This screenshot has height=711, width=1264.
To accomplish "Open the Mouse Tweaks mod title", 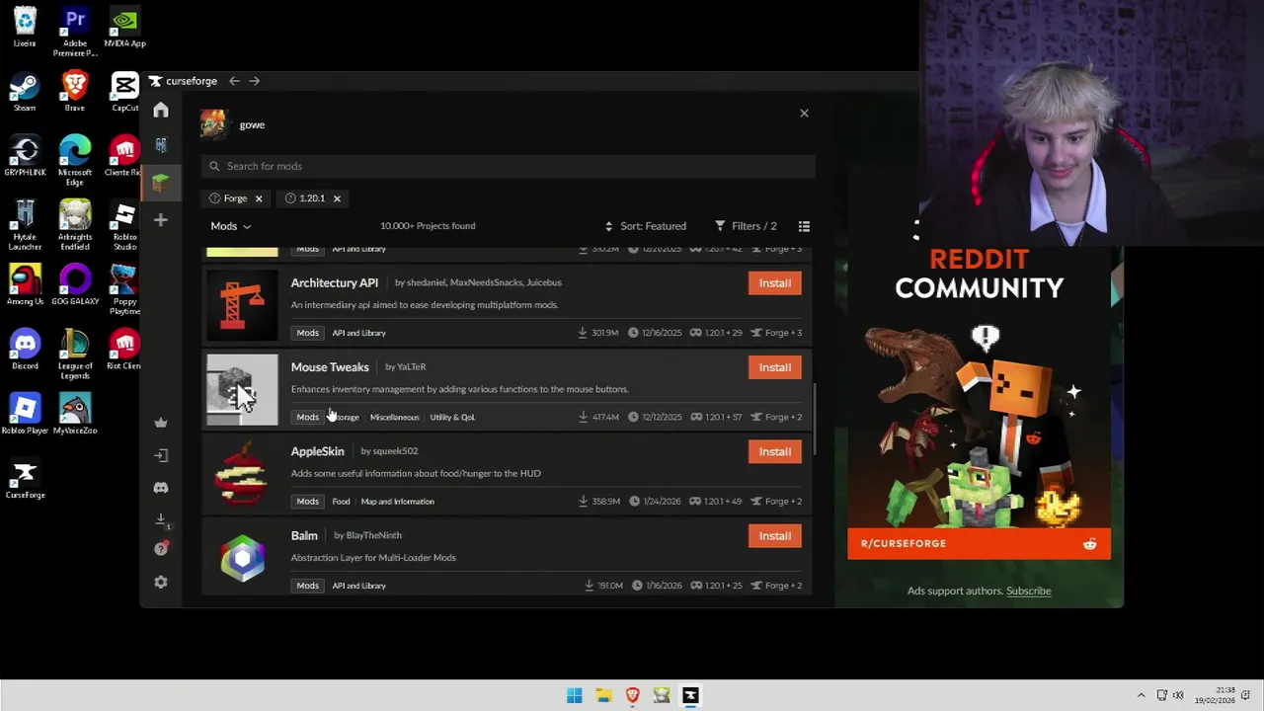I will tap(330, 367).
